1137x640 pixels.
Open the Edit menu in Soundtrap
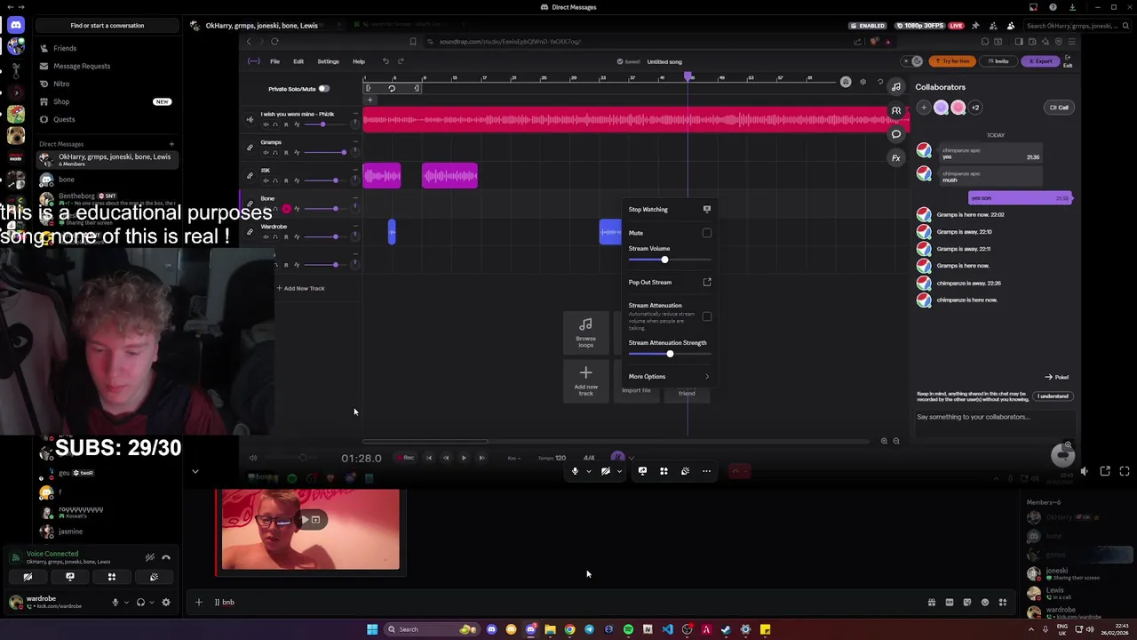click(298, 61)
